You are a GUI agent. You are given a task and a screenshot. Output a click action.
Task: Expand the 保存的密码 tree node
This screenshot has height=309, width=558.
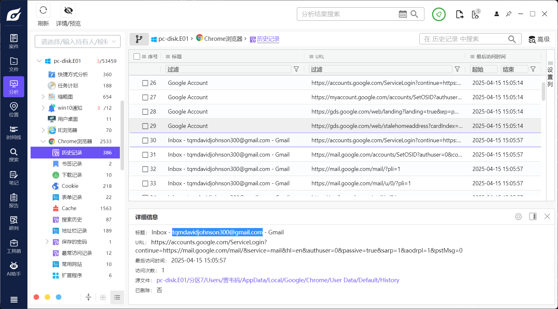pyautogui.click(x=47, y=242)
